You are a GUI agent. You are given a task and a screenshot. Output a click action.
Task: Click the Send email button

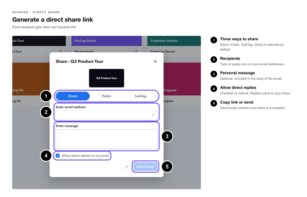pos(145,167)
